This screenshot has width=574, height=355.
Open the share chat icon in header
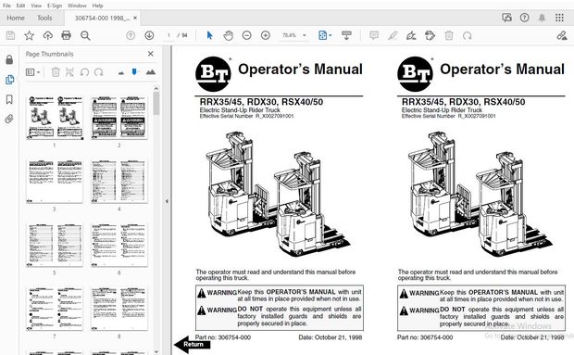(506, 18)
